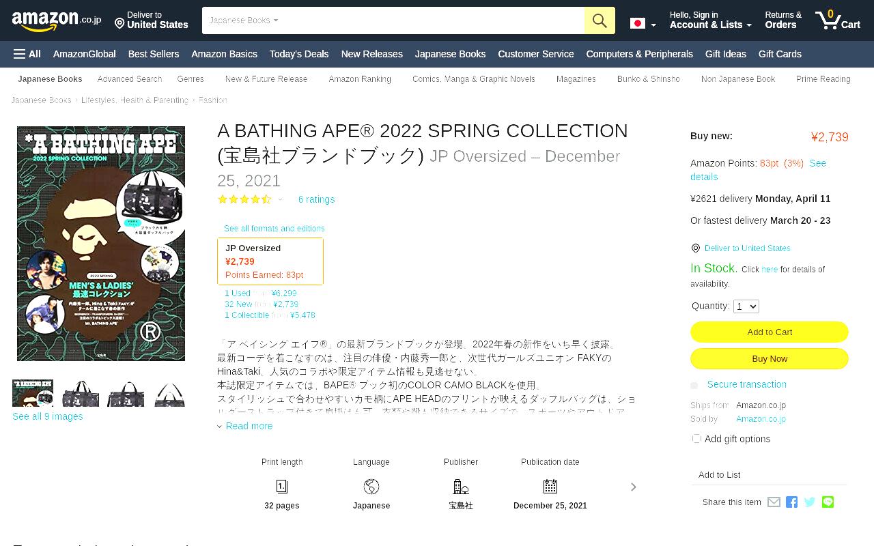Select the Advanced Search subnav link

pos(130,79)
